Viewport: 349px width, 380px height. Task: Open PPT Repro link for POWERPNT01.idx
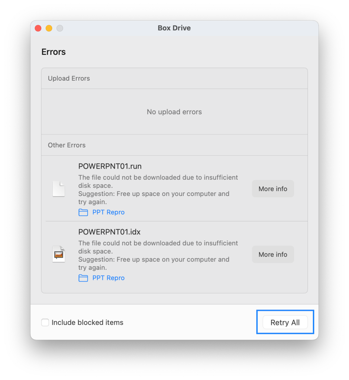pyautogui.click(x=108, y=278)
